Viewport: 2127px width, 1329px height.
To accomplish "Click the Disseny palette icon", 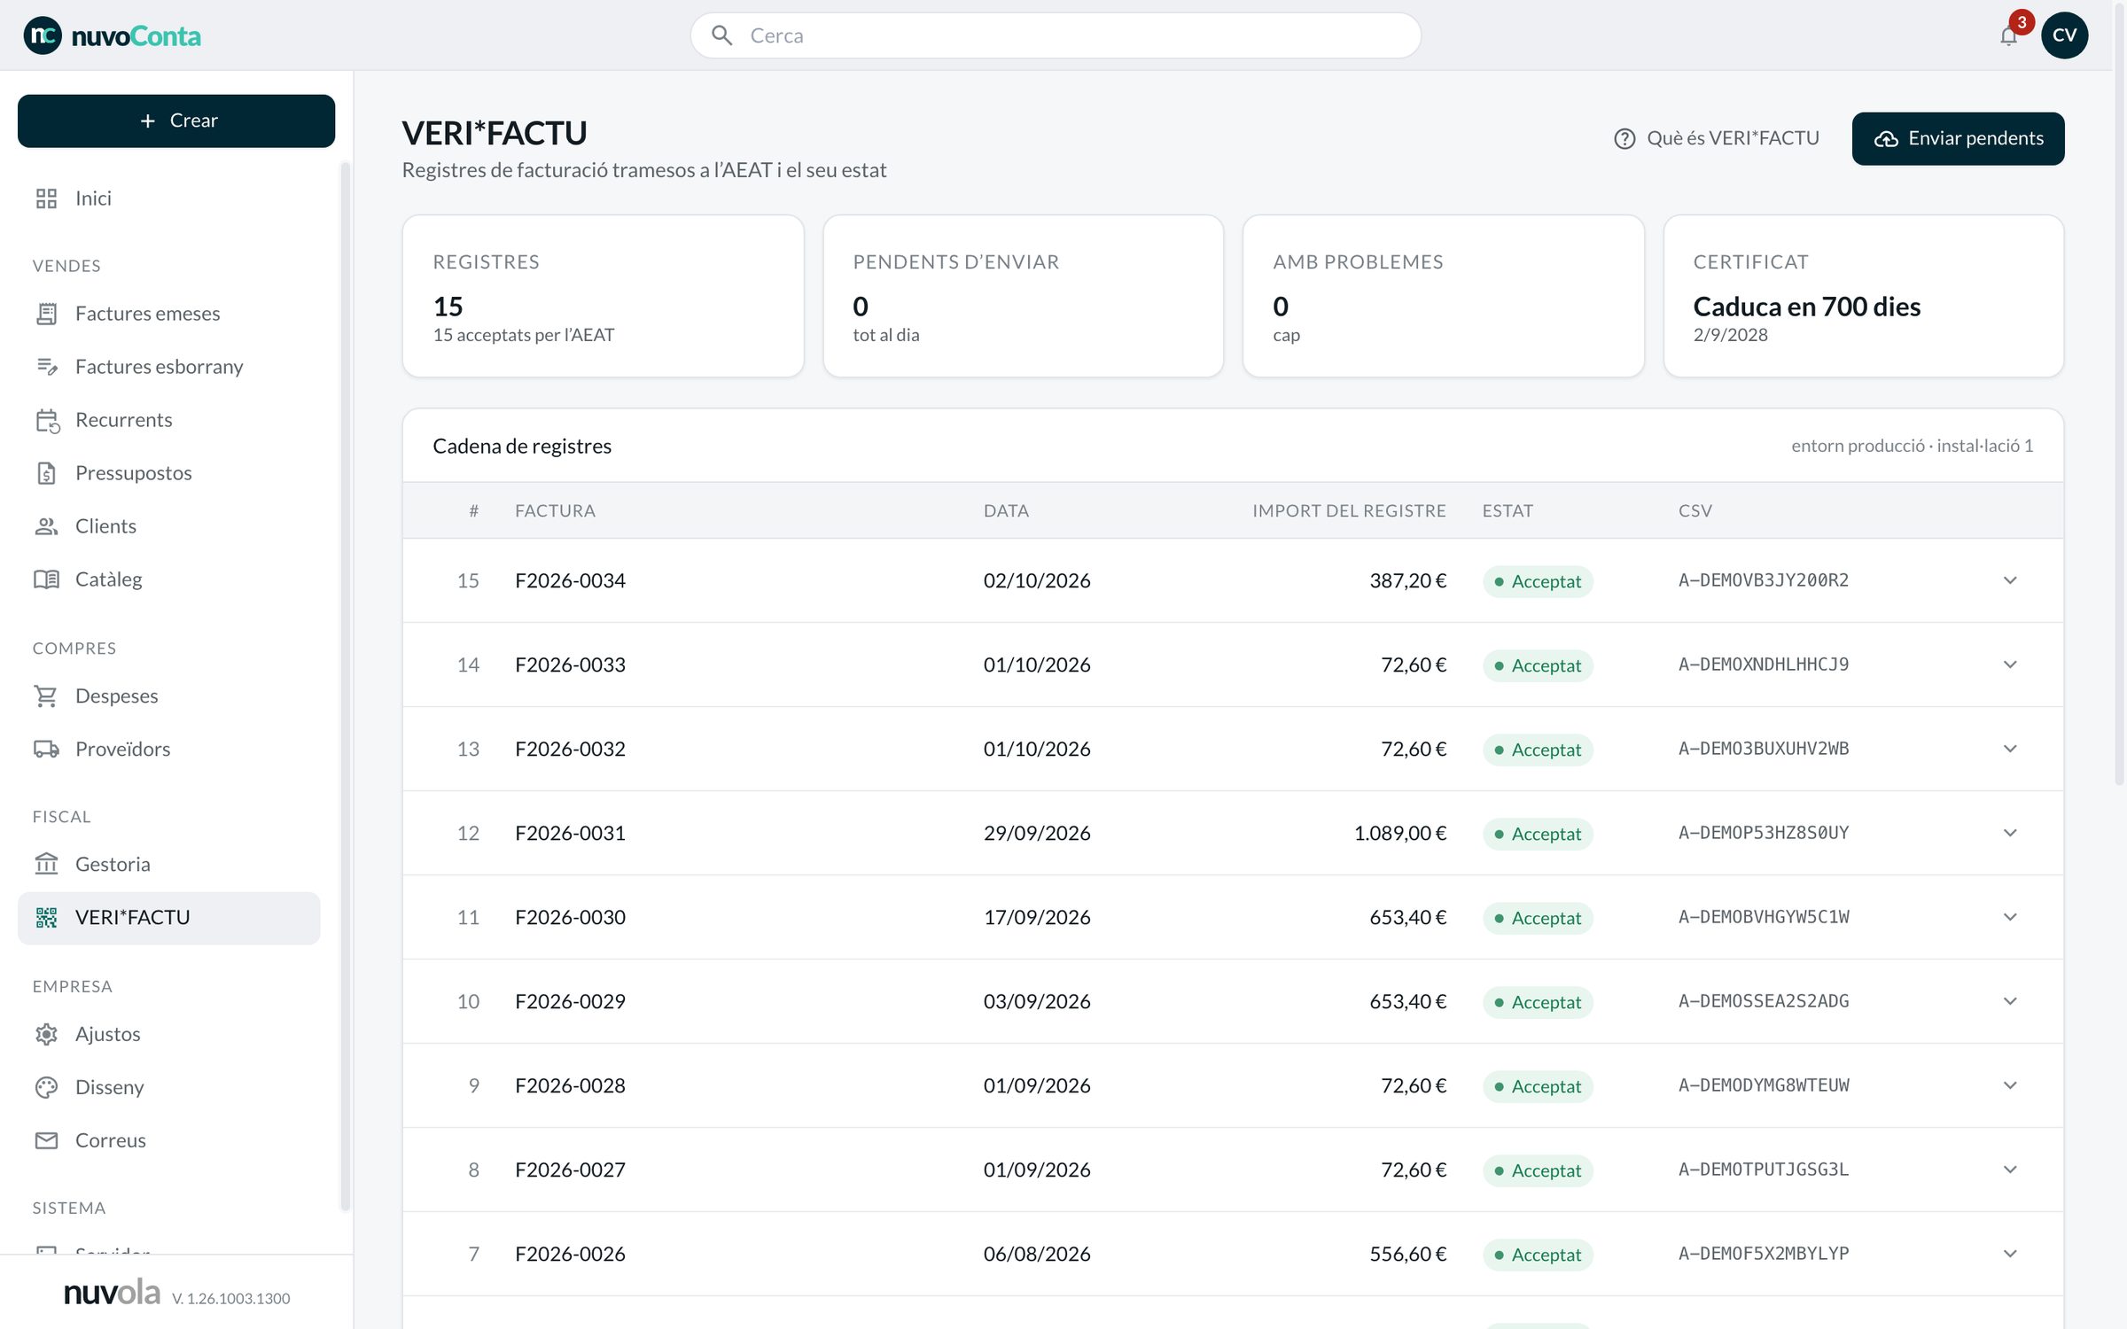I will [x=46, y=1087].
